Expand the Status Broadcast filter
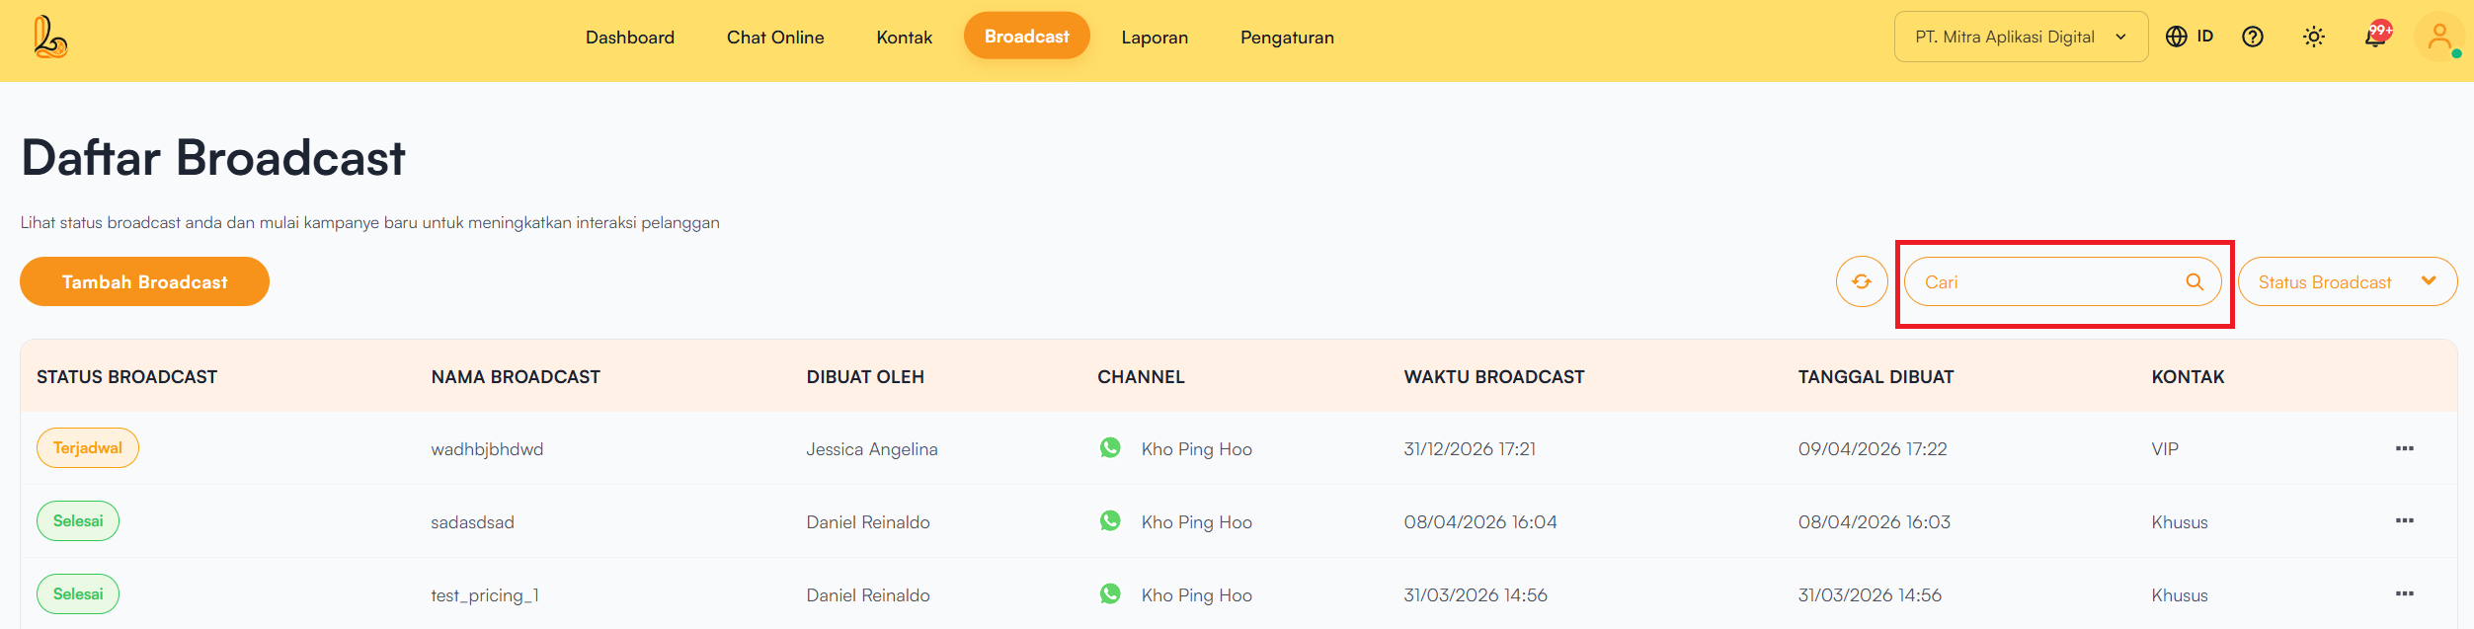 2347,282
